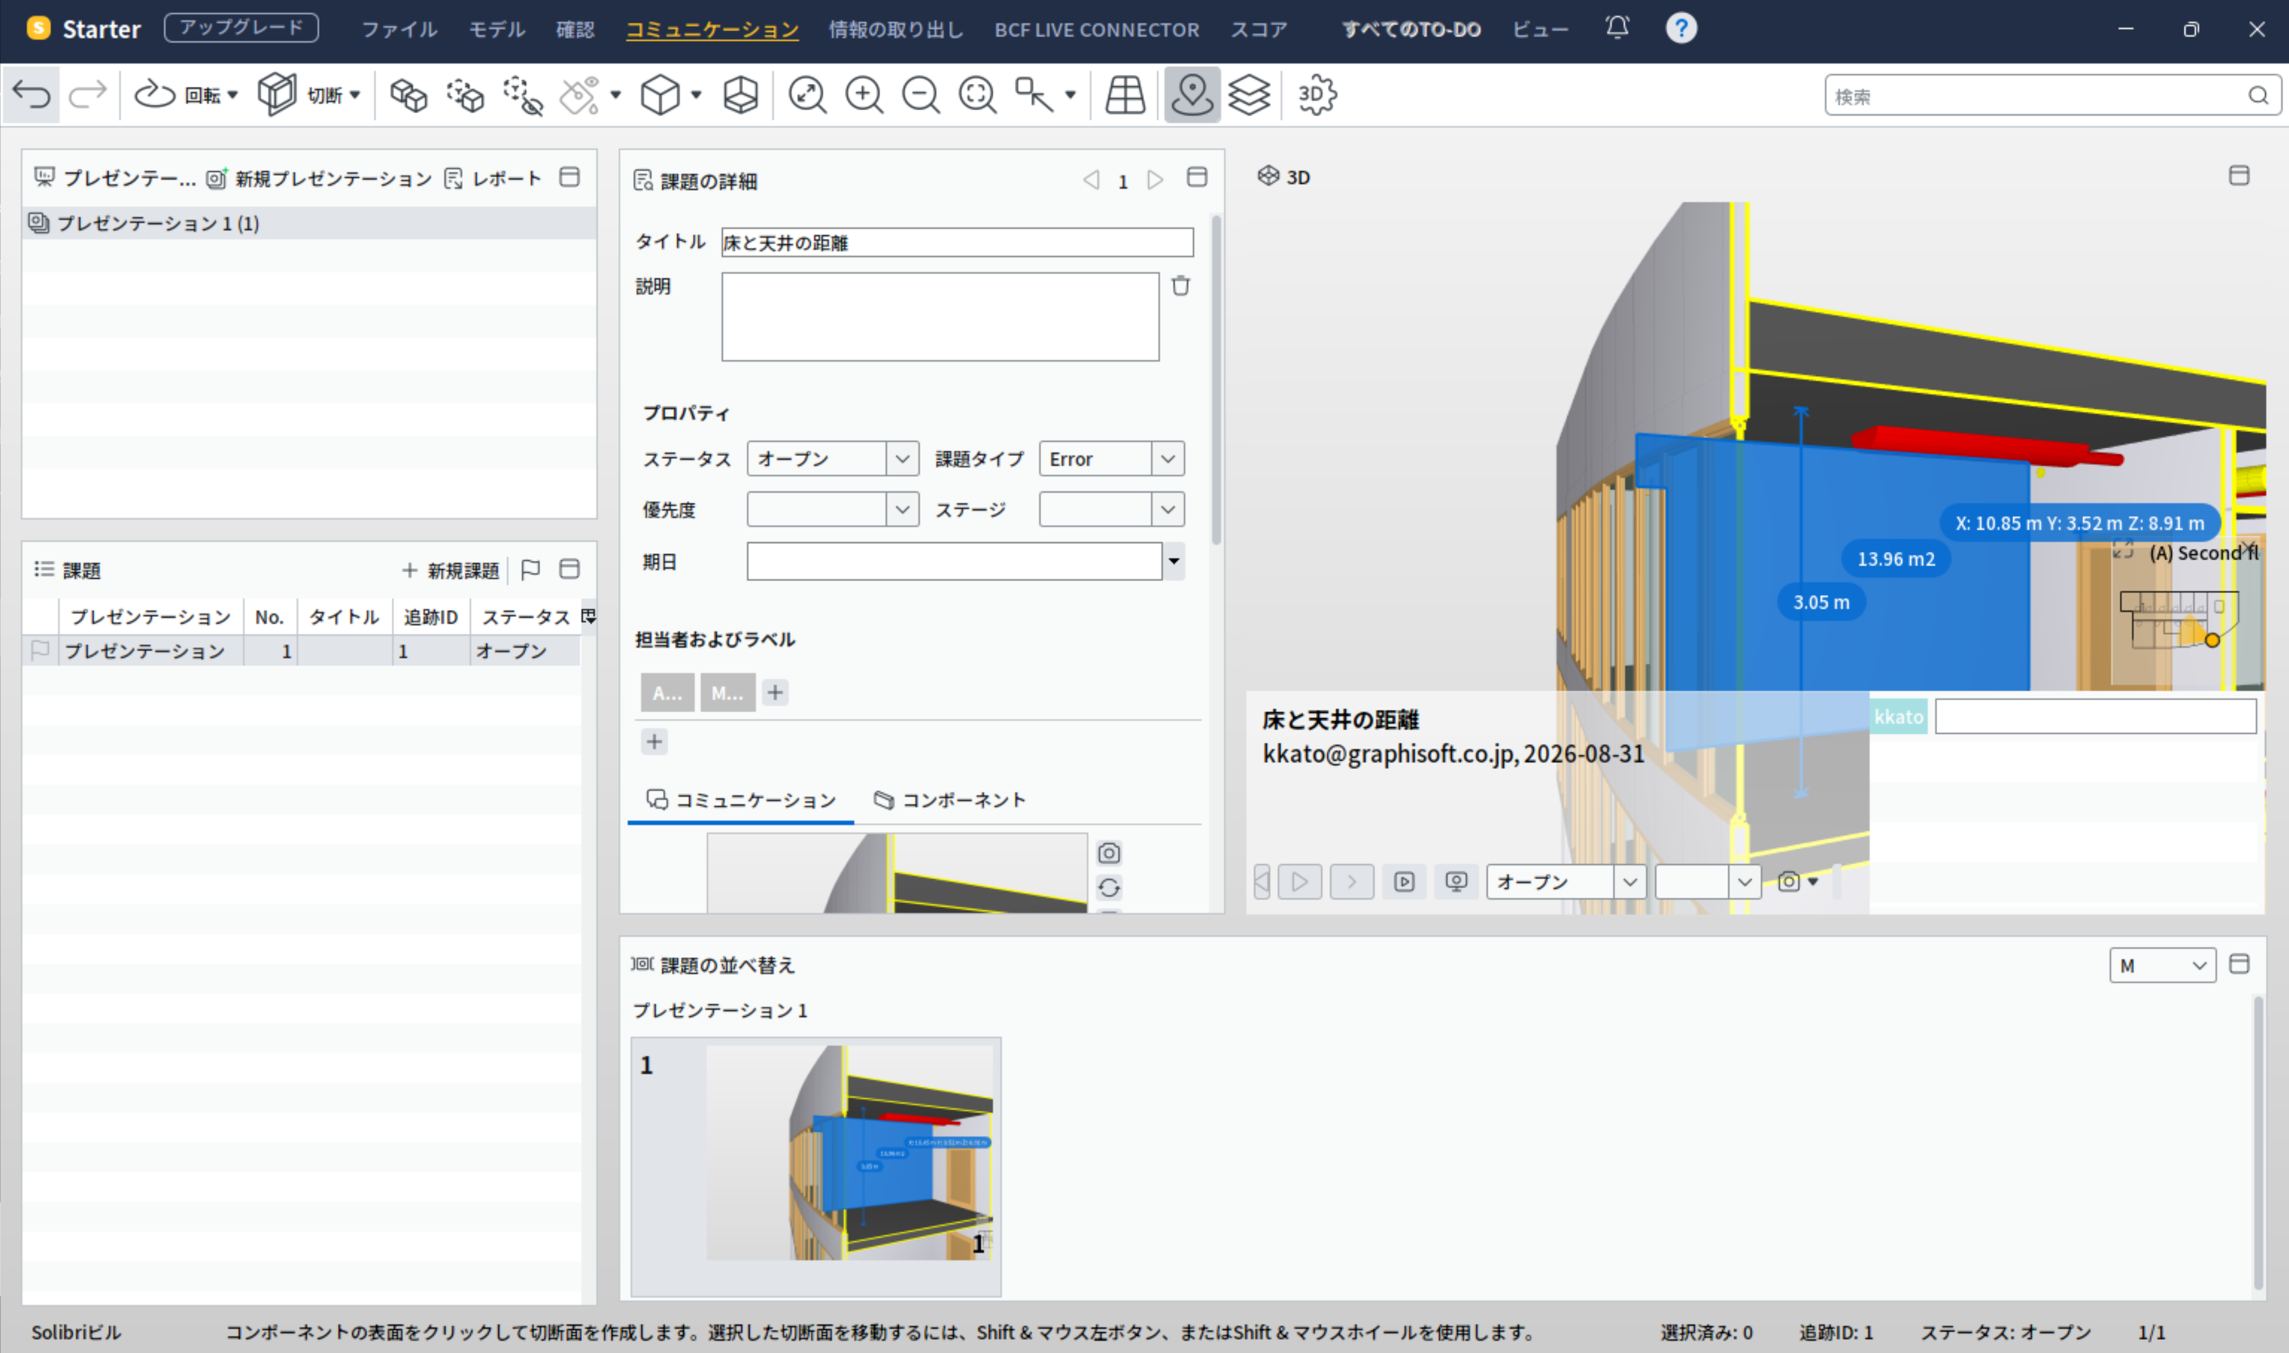This screenshot has height=1353, width=2289.
Task: Click the タイトル input field
Action: (x=956, y=243)
